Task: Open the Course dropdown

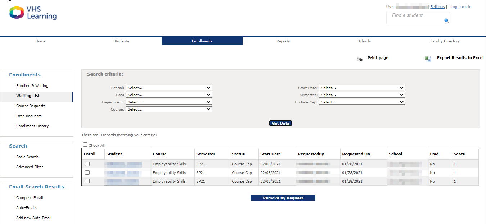Action: (x=168, y=109)
